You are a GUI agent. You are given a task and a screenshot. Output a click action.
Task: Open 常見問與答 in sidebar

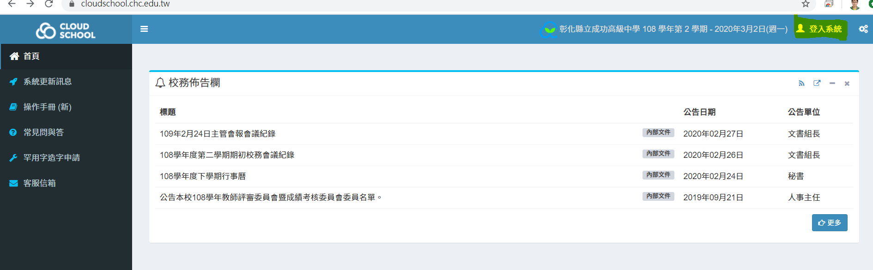(x=66, y=132)
